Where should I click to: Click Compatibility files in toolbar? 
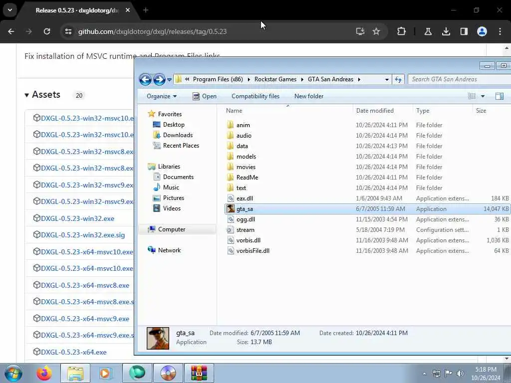(x=255, y=96)
